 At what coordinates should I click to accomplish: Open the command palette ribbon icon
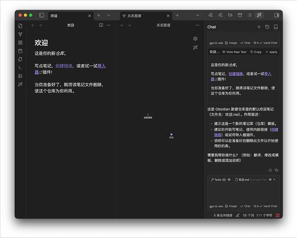tap(20, 68)
